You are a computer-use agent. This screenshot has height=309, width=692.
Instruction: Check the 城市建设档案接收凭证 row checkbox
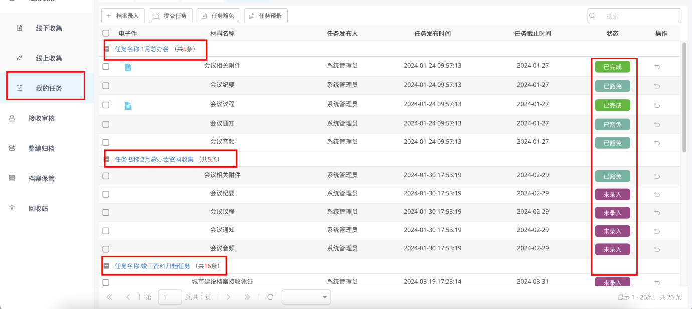click(106, 283)
